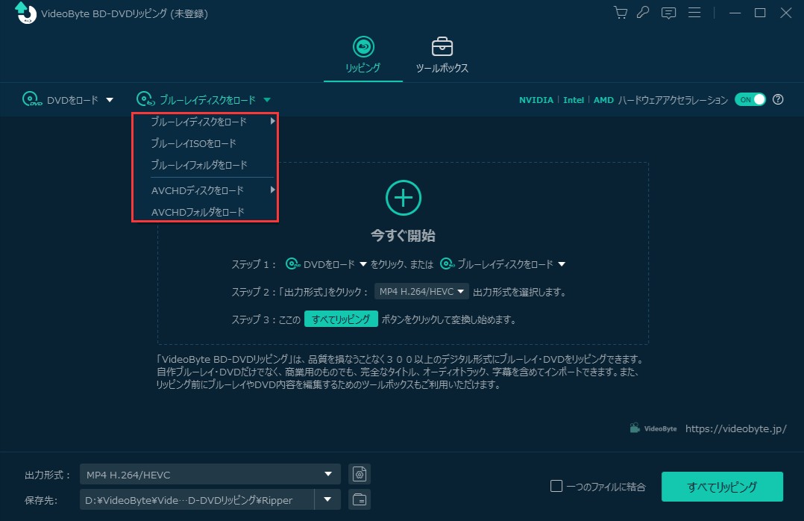Open the Step 2 MP4 H.264/HEVC dropdown

(421, 292)
